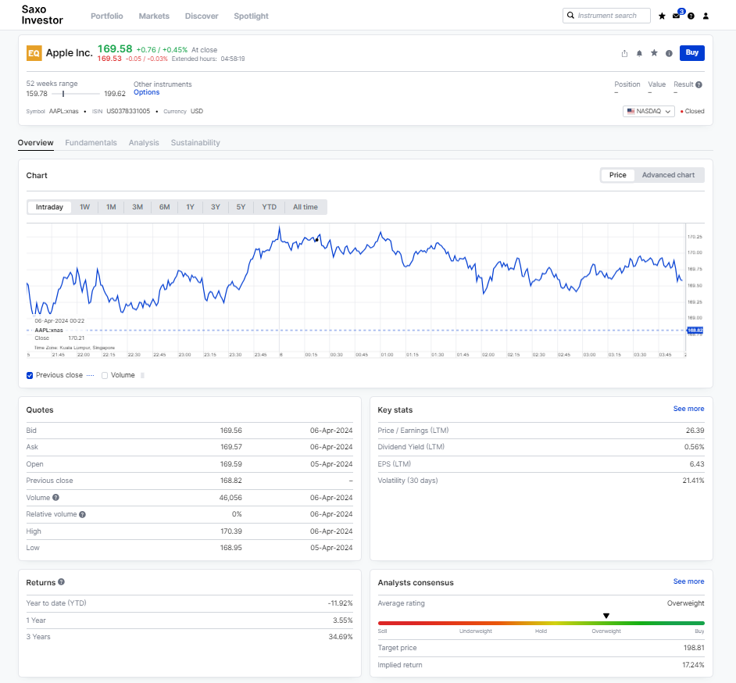The image size is (736, 683).
Task: Select 5Y chart range
Action: 241,207
